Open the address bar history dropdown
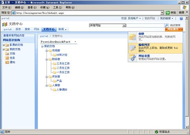This screenshot has width=190, height=135. click(162, 13)
